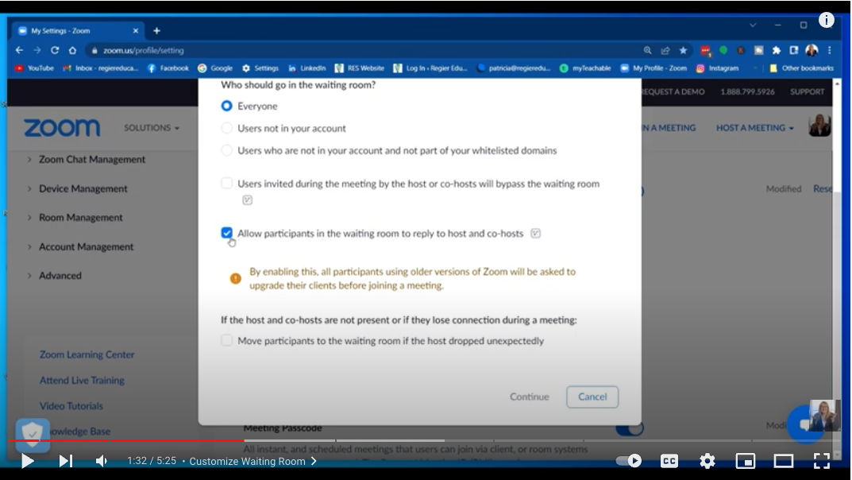Click share page icon in address bar

(665, 50)
